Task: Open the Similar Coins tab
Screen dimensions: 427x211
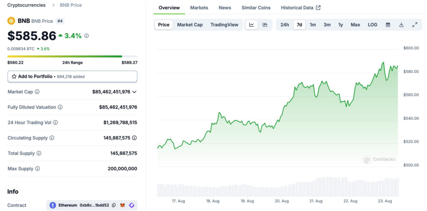Action: (x=256, y=8)
